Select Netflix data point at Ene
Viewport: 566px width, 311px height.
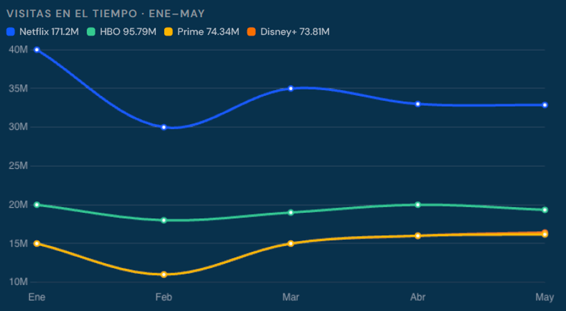click(37, 50)
